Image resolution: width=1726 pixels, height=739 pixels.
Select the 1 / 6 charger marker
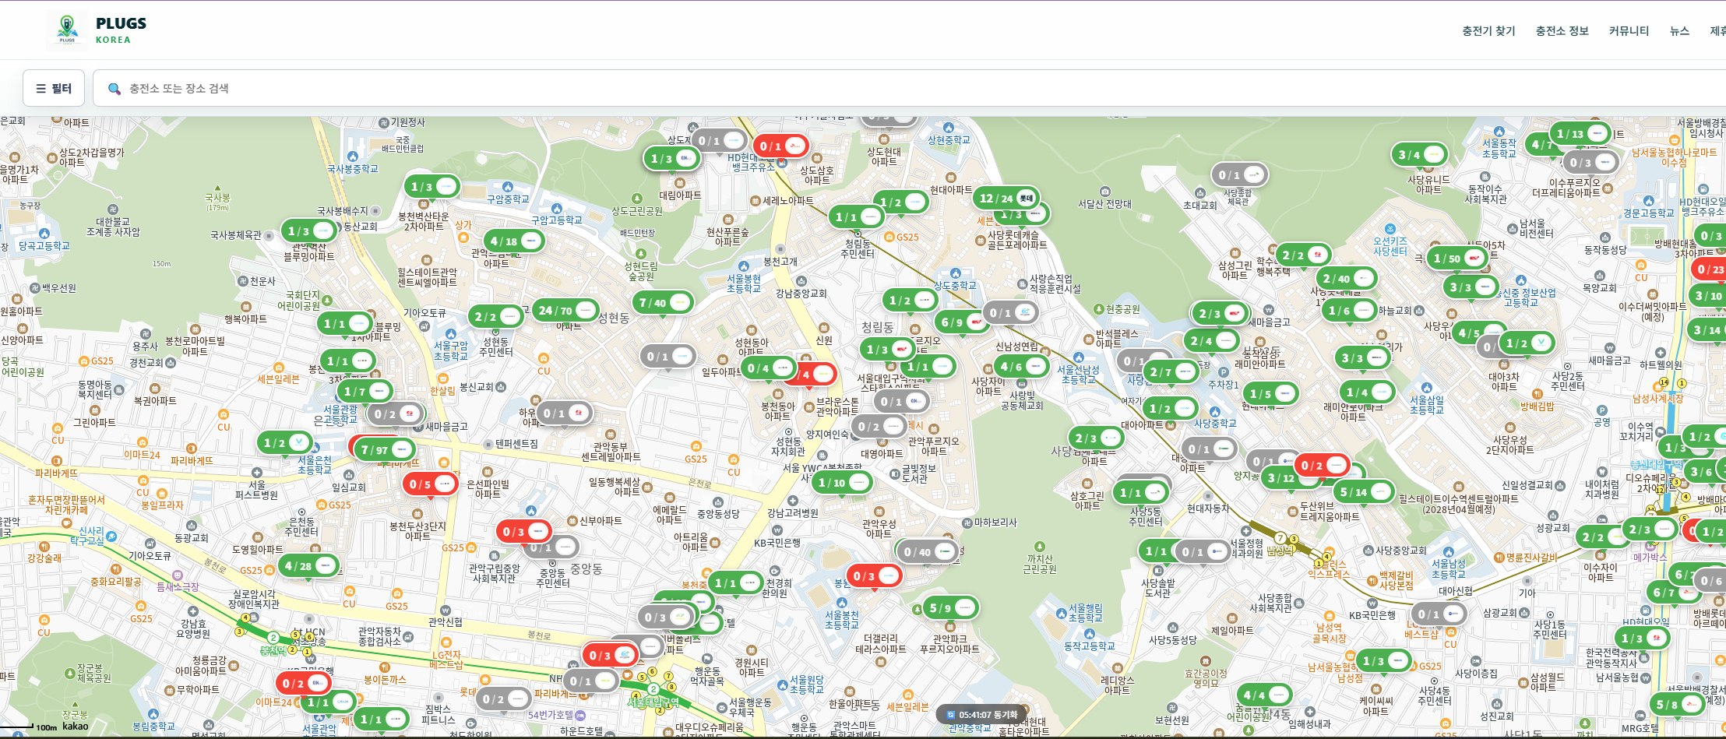(x=1349, y=310)
